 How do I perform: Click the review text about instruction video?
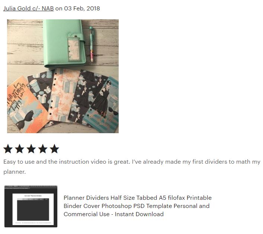pos(132,167)
